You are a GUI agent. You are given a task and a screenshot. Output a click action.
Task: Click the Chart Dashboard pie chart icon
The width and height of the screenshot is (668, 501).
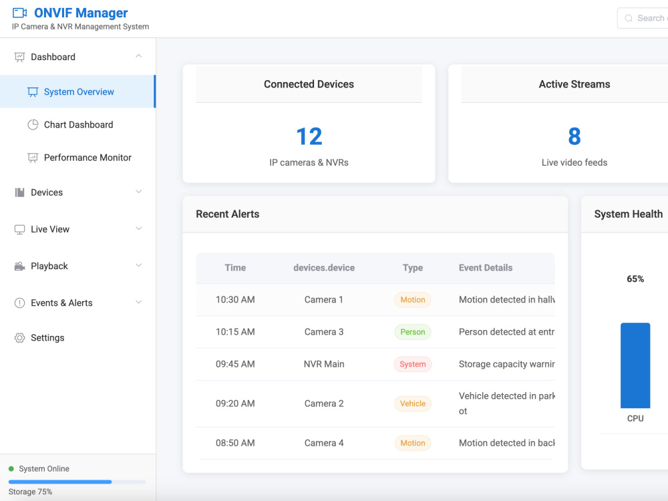point(33,125)
